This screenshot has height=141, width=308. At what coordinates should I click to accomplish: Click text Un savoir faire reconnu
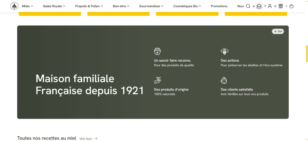(172, 60)
